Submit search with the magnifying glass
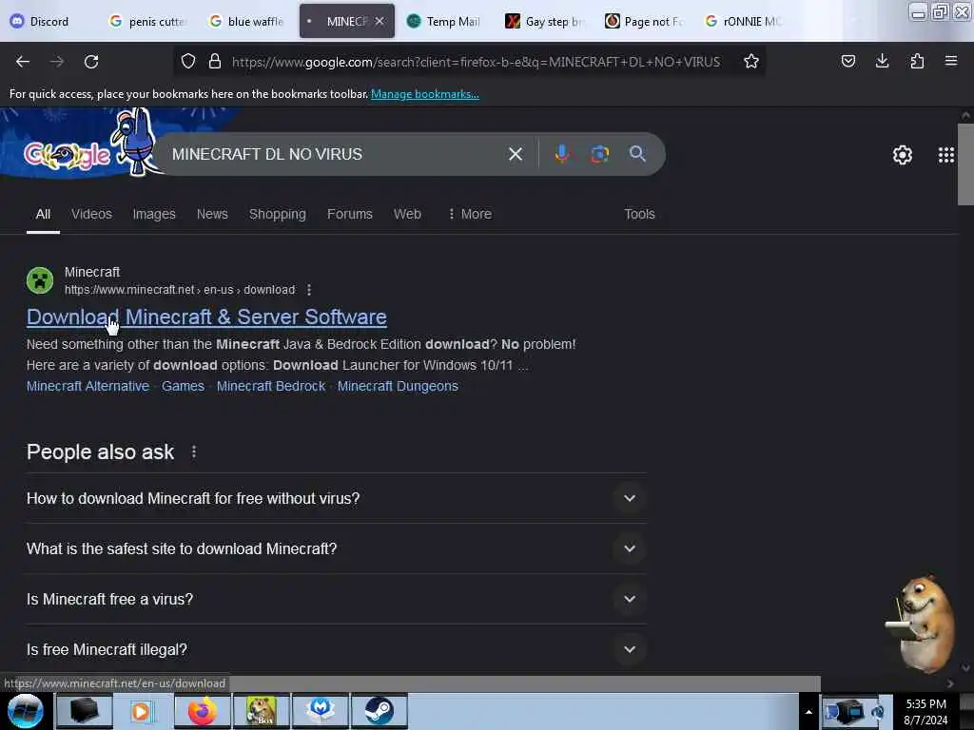 (x=637, y=154)
